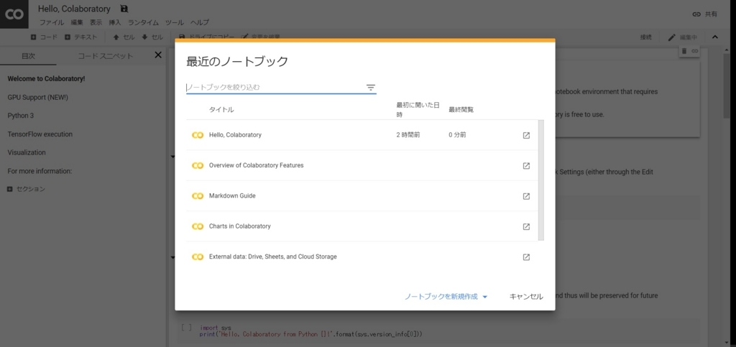This screenshot has height=347, width=736.
Task: Click the Hello, Colaboratory notebook title
Action: pos(74,9)
